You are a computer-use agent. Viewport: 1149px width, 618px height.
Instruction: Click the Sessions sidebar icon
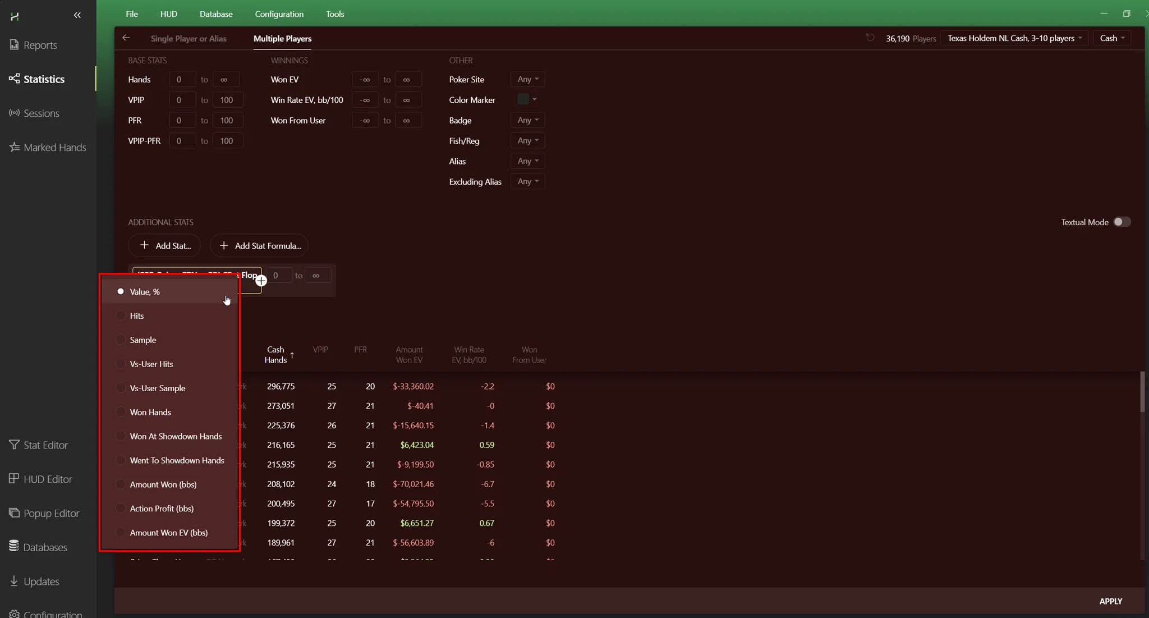(x=14, y=113)
